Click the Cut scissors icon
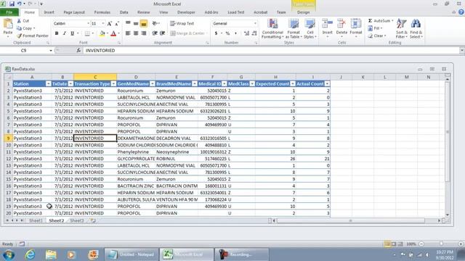Viewport: 465px width, 261px height. pyautogui.click(x=19, y=21)
